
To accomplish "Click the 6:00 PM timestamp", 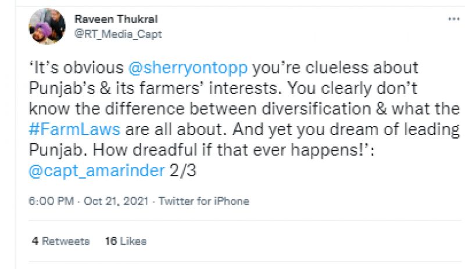I will click(x=51, y=202).
